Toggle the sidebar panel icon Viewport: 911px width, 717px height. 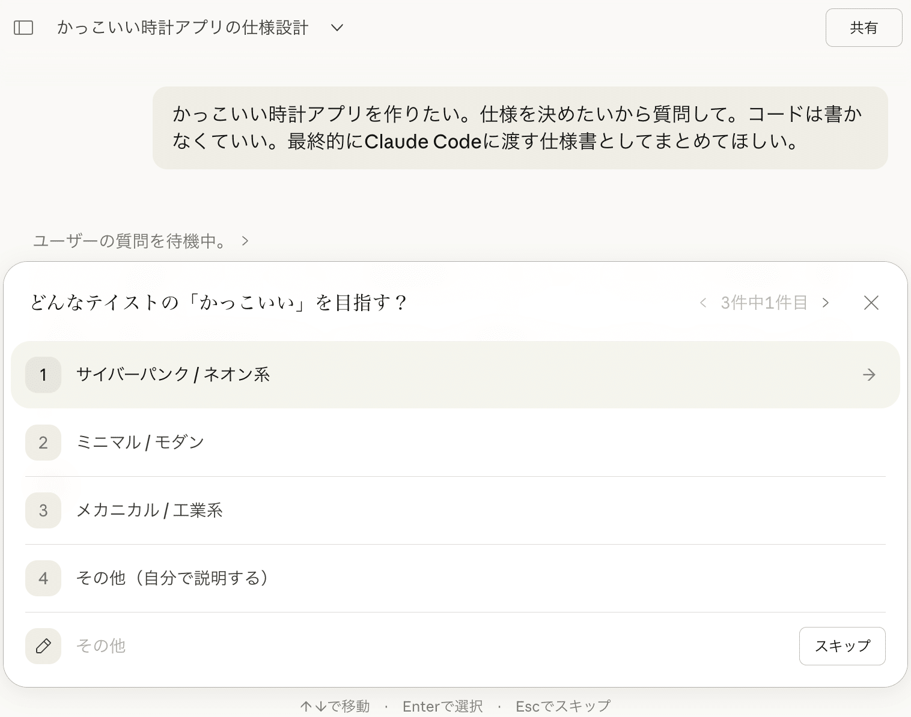tap(23, 28)
